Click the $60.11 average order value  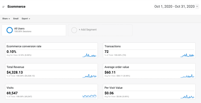tap(110, 72)
